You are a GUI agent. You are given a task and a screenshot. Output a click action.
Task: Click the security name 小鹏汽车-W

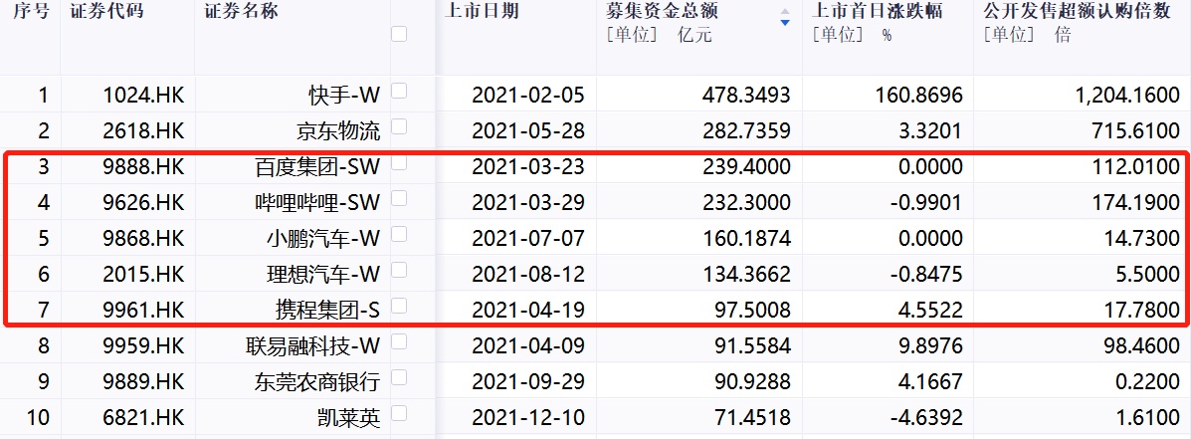click(322, 239)
